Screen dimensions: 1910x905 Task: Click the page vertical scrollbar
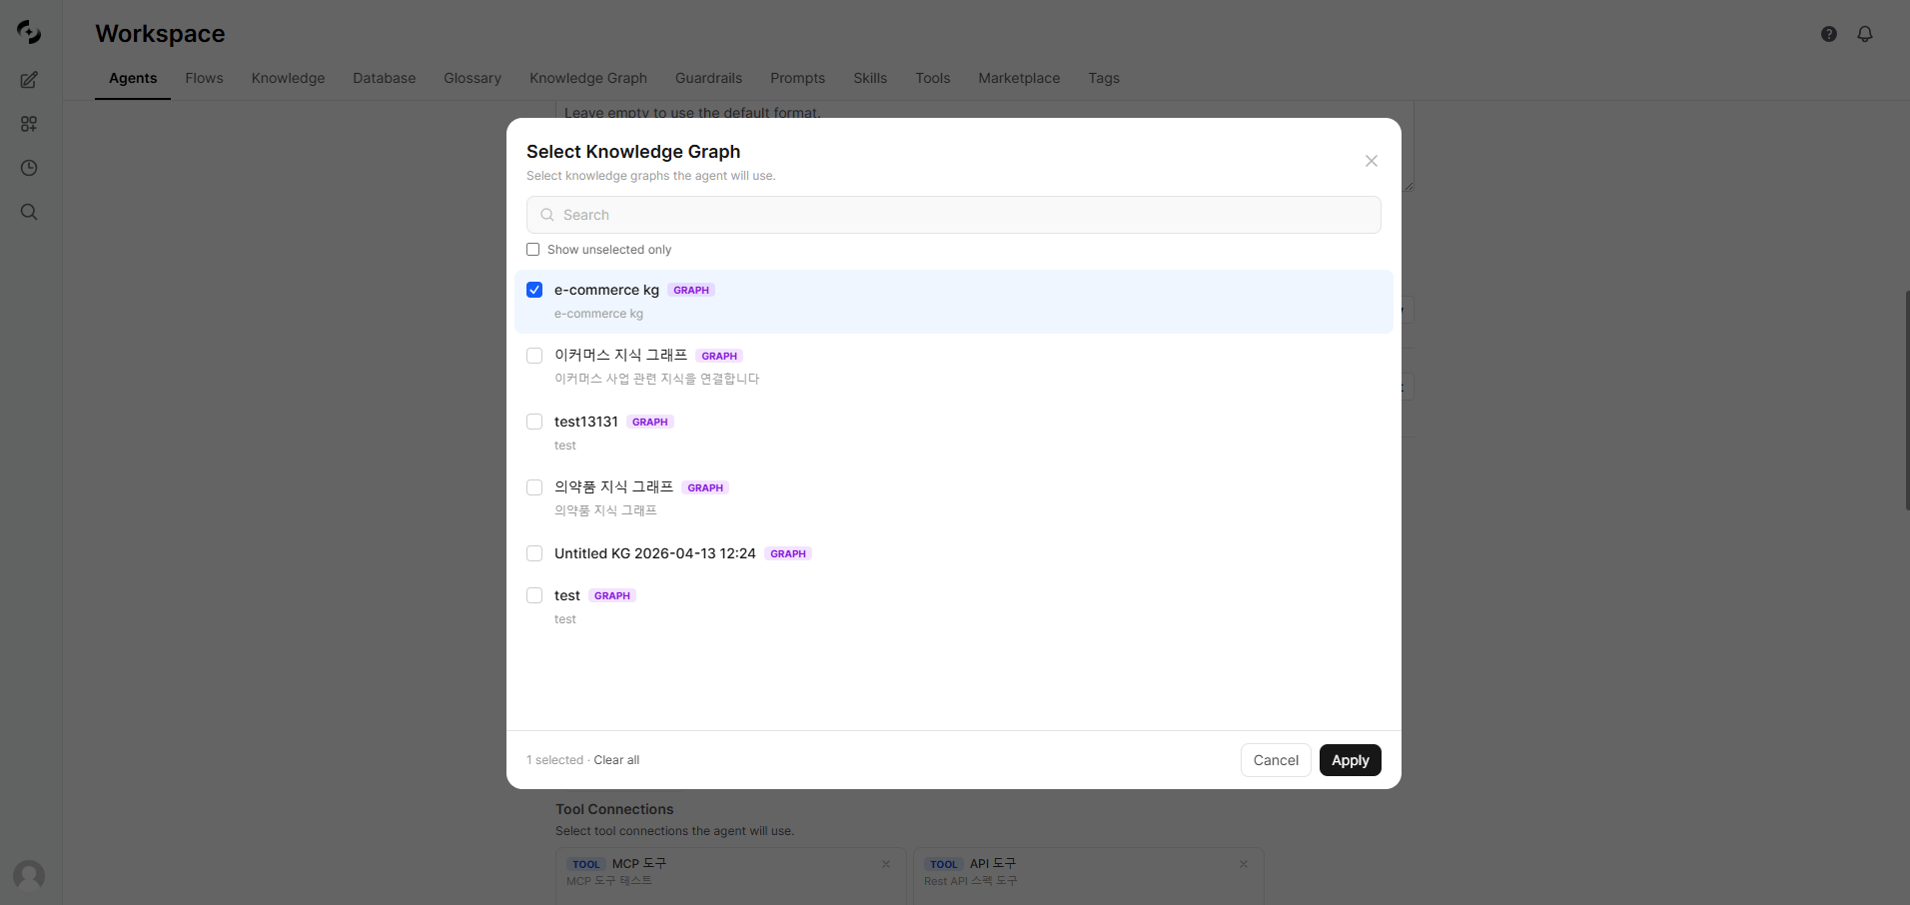coord(1907,400)
